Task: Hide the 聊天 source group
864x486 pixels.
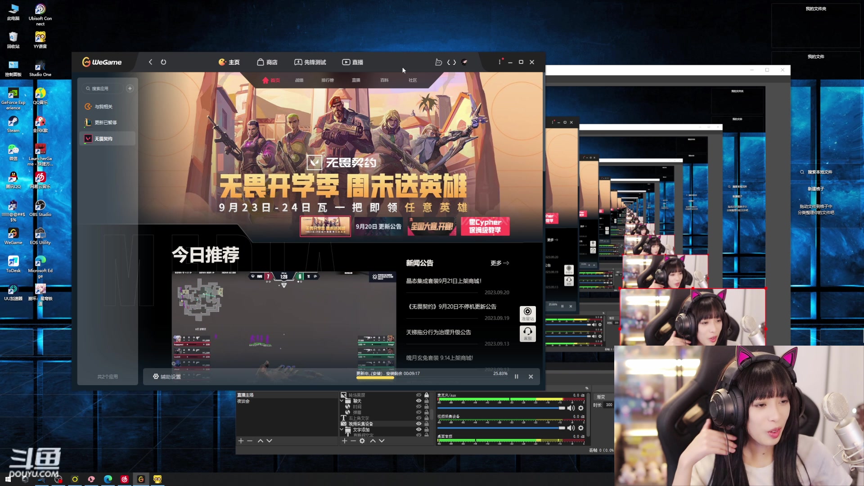Action: point(418,401)
